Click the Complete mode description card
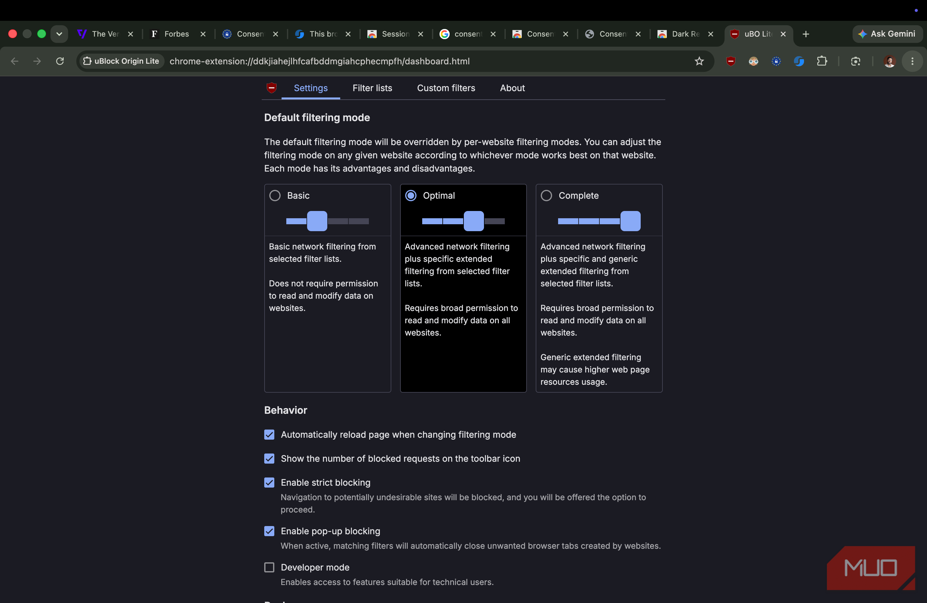 click(x=599, y=288)
